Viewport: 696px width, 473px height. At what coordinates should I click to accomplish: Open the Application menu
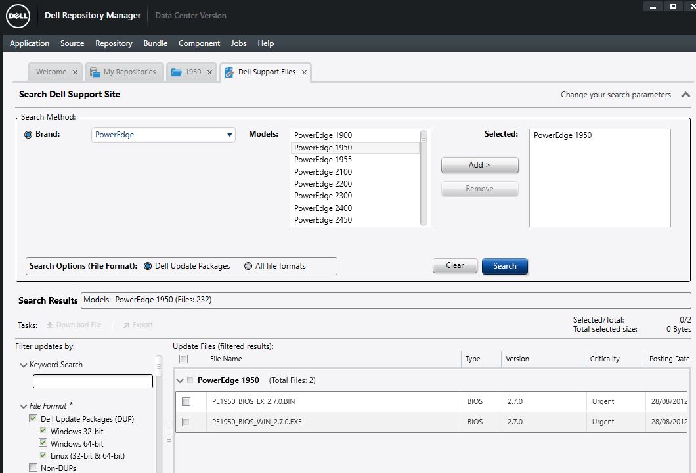pos(30,43)
